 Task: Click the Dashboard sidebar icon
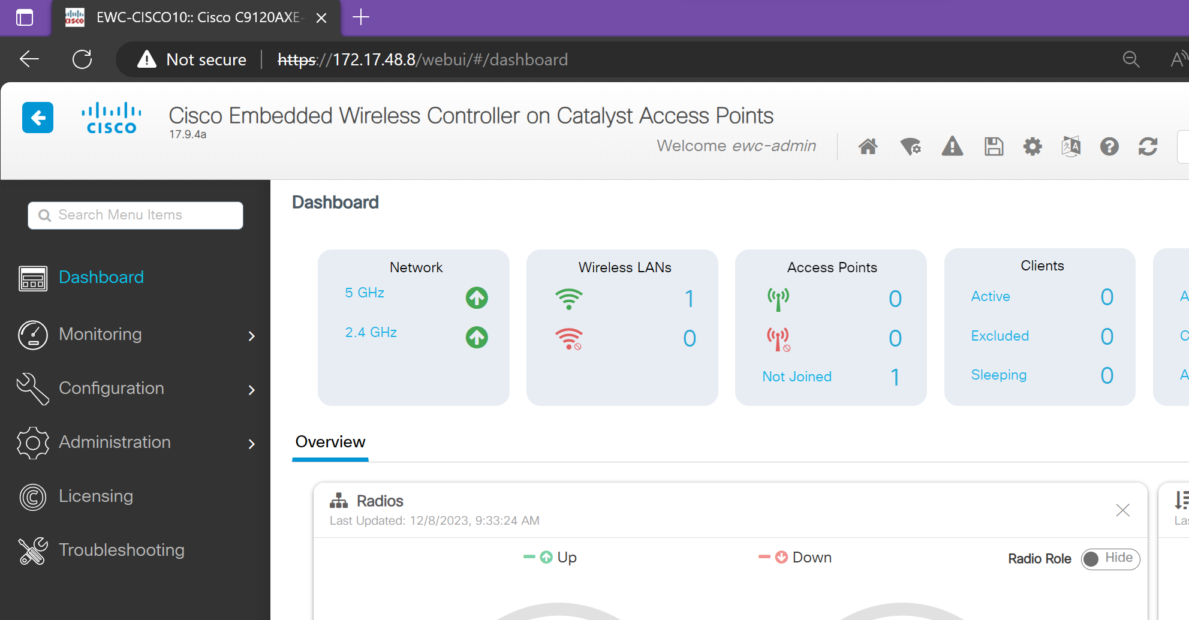point(33,278)
